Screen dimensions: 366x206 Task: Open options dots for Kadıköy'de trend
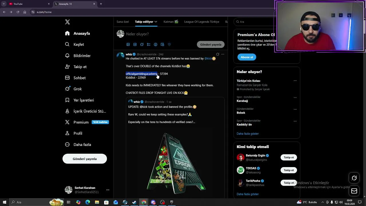[x=295, y=121]
